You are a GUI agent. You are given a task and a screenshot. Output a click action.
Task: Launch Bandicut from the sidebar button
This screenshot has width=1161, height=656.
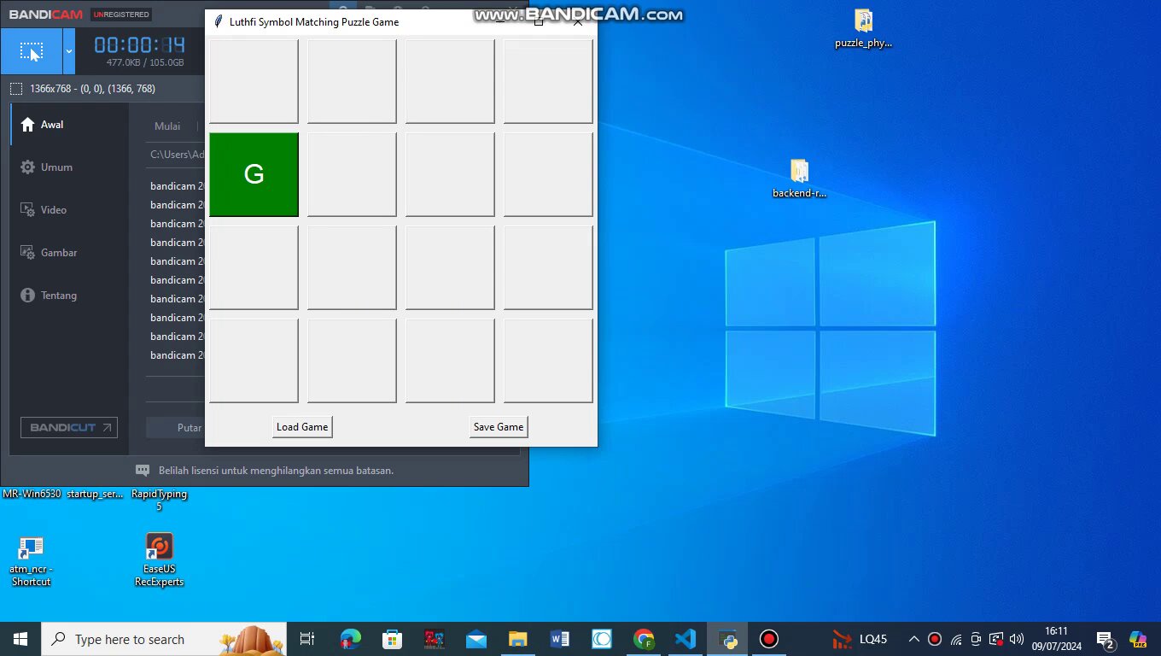click(69, 428)
